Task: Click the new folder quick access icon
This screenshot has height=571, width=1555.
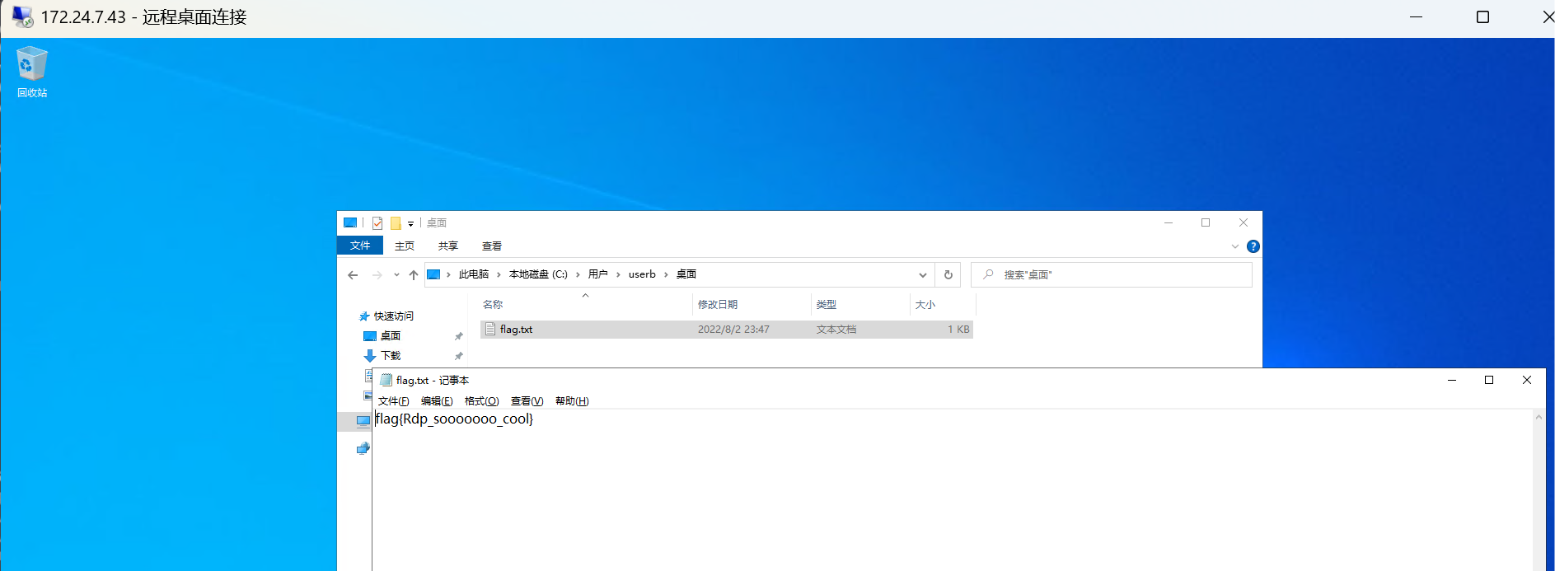Action: click(396, 223)
